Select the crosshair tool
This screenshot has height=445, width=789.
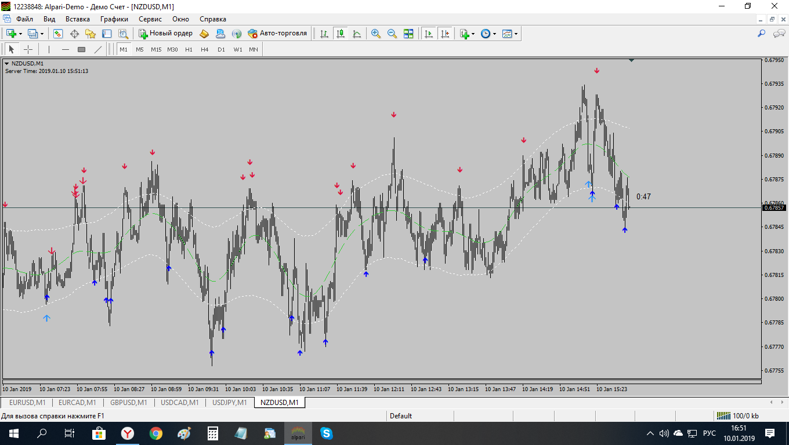tap(28, 49)
